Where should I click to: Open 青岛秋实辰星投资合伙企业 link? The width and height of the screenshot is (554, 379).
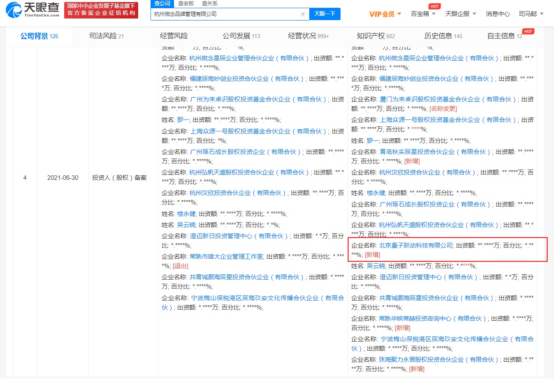coord(435,152)
